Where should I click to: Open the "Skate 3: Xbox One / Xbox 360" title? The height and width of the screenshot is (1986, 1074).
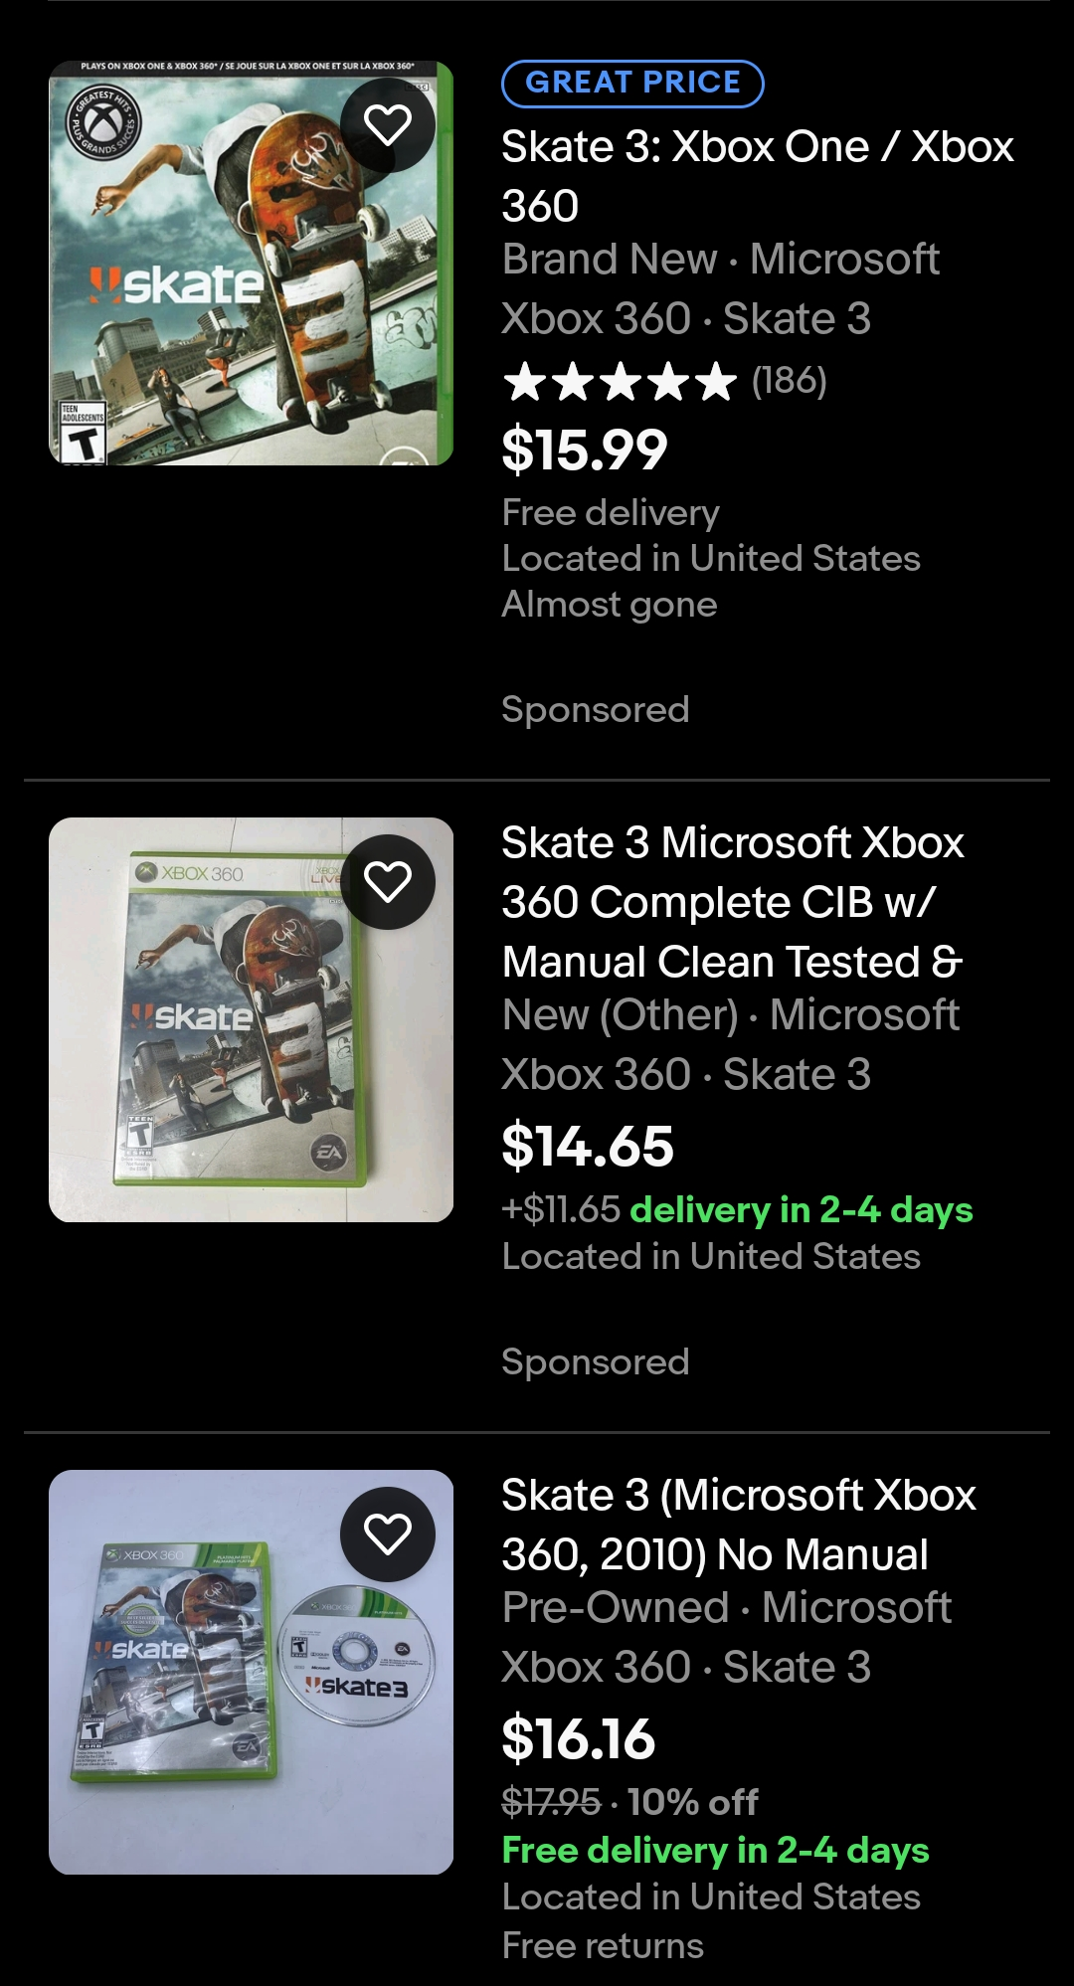click(x=757, y=176)
